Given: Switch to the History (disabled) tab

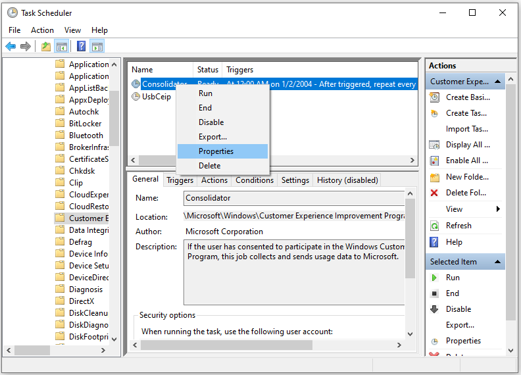Looking at the screenshot, I should pyautogui.click(x=347, y=180).
